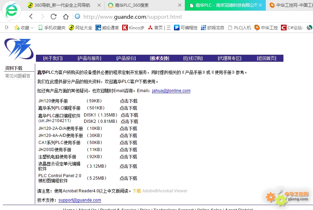Click support@guande.com email link

click(x=80, y=200)
